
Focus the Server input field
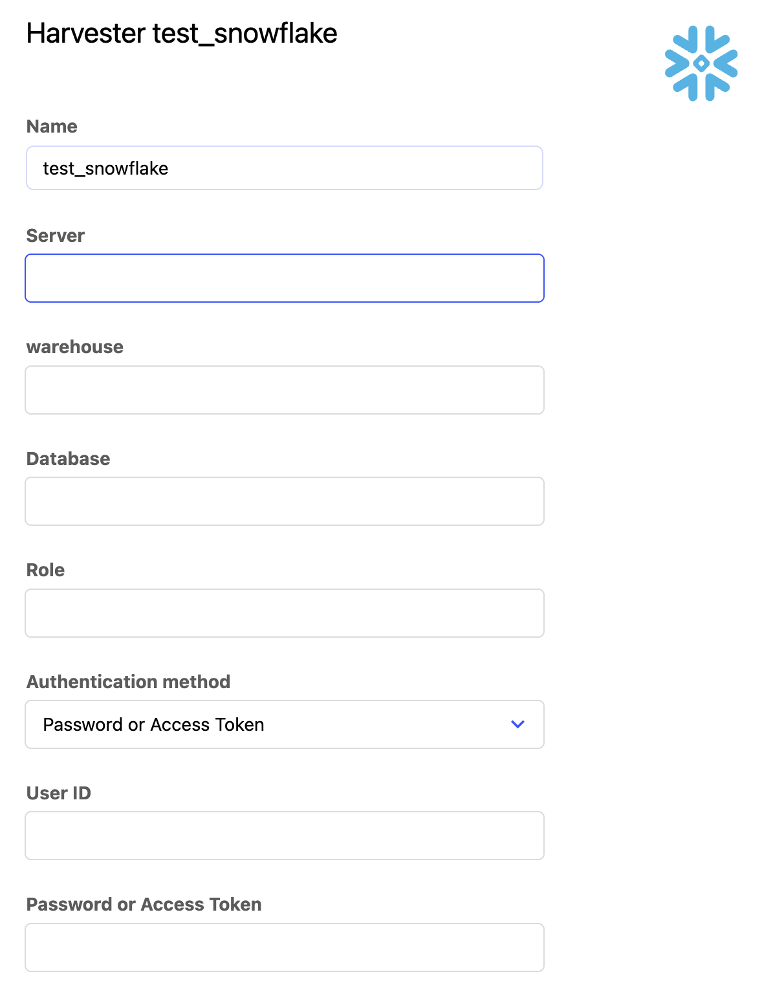[x=284, y=278]
